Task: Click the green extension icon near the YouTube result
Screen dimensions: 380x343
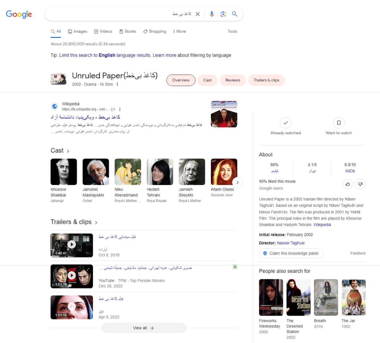Action: [235, 267]
